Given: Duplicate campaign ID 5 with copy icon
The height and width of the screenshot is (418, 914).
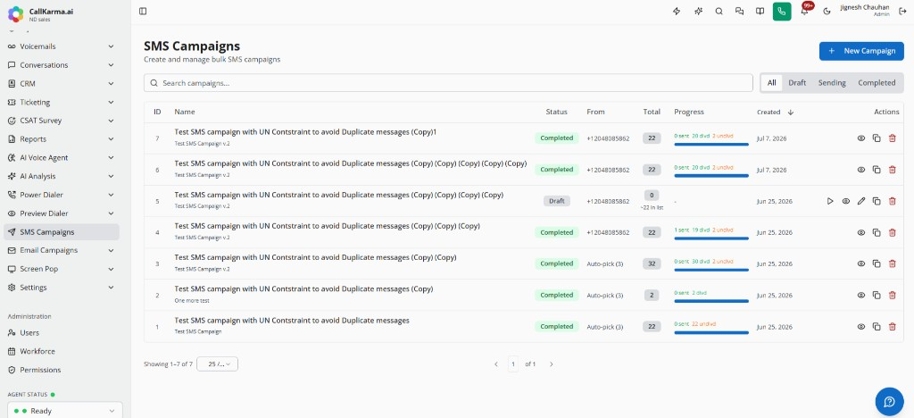Looking at the screenshot, I should 877,201.
